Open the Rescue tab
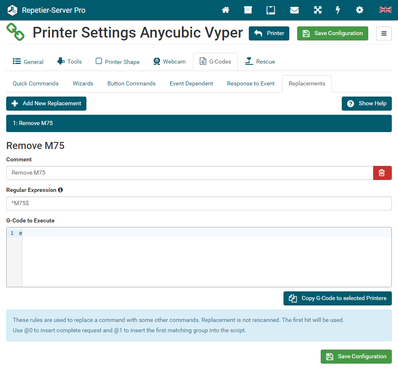Image resolution: width=398 pixels, height=376 pixels. click(x=260, y=61)
